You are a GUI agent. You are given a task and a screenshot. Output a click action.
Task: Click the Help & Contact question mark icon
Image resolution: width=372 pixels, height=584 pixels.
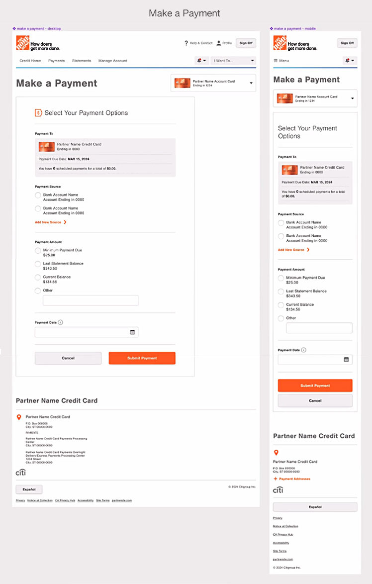[x=186, y=43]
